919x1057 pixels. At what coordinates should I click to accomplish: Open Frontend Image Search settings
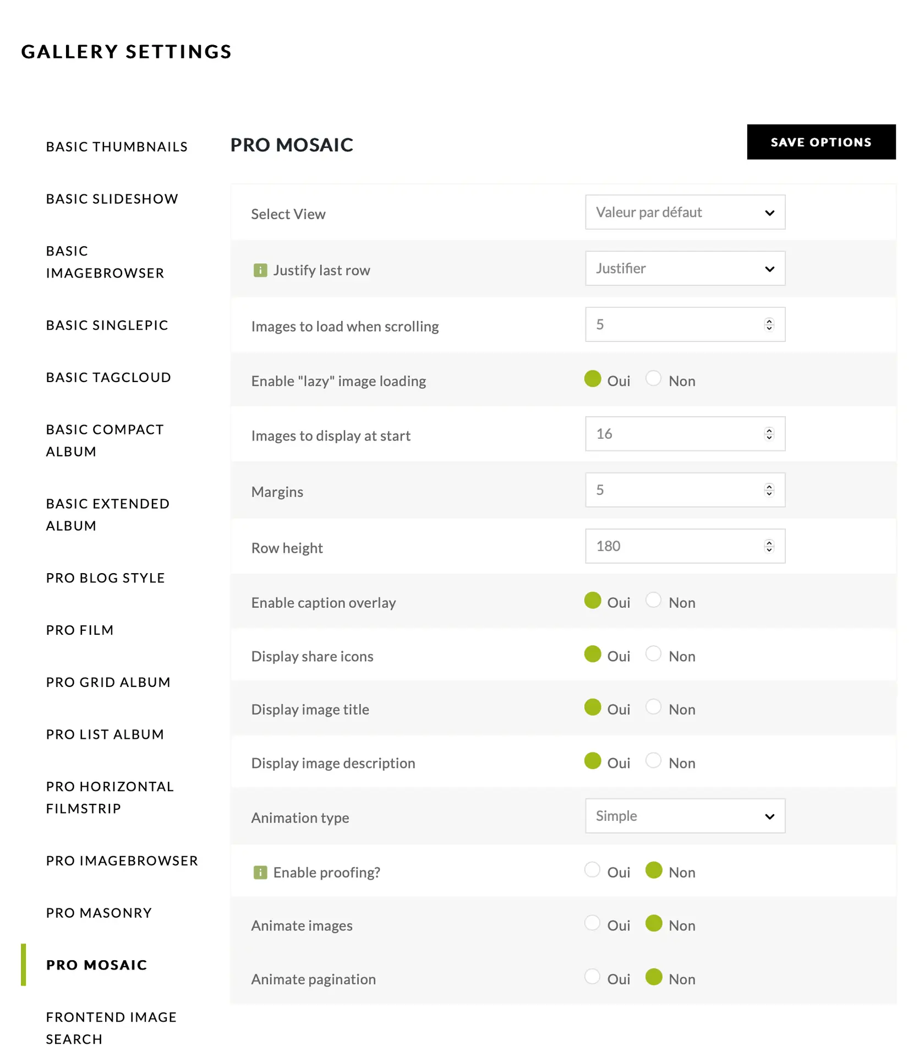coord(111,1028)
